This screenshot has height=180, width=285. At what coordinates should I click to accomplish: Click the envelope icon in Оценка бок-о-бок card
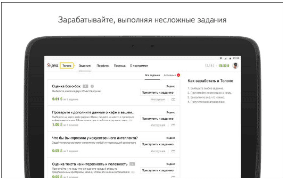[x=173, y=99]
